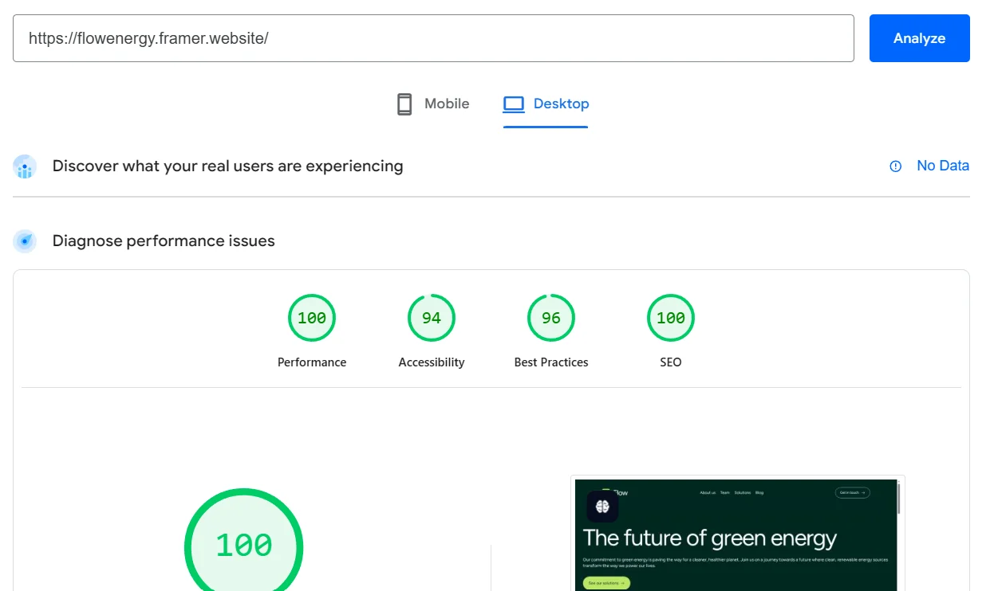994x591 pixels.
Task: Open the No Data link
Action: point(942,166)
